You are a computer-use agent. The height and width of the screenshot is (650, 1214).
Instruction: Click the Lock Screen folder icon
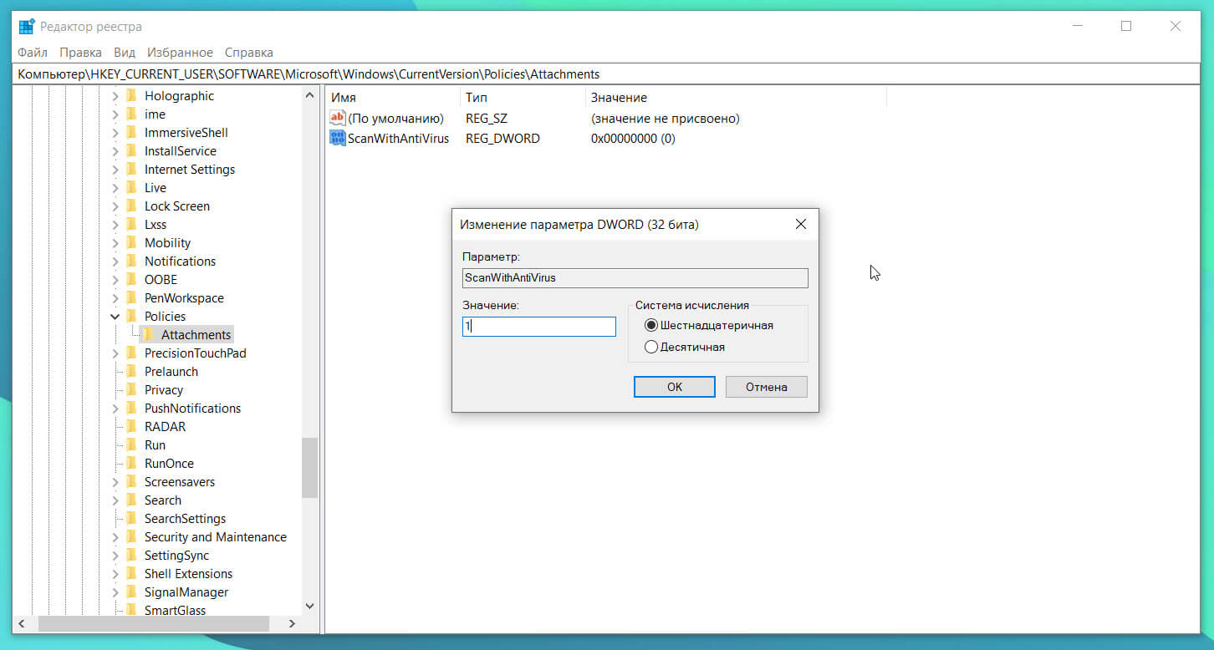pyautogui.click(x=131, y=206)
